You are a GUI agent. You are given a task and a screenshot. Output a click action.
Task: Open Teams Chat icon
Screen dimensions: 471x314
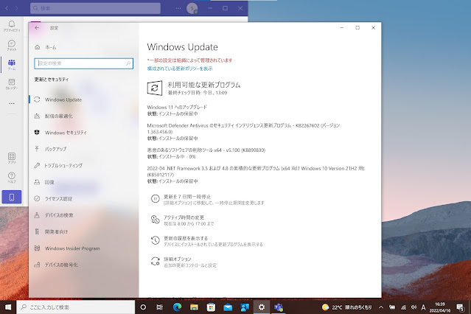[x=12, y=45]
